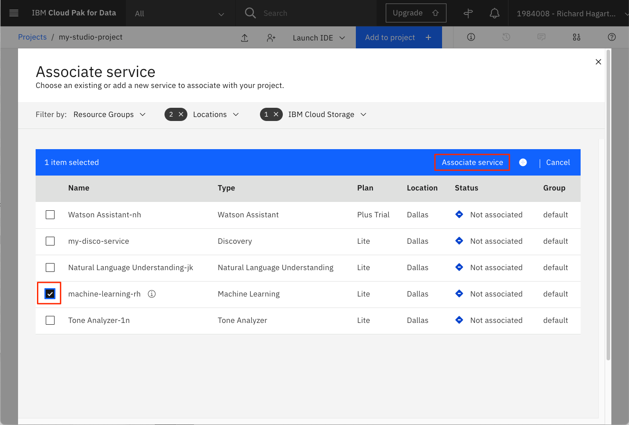Click the Associate service button
The width and height of the screenshot is (629, 425).
coord(472,162)
